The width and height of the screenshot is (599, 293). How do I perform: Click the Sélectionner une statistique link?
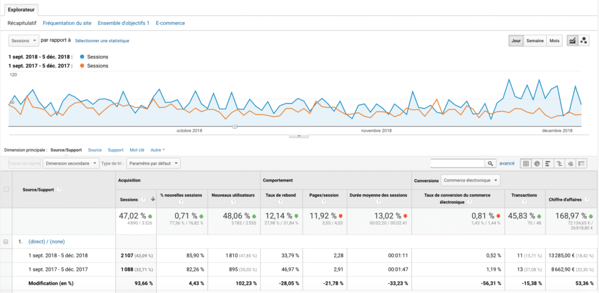102,41
